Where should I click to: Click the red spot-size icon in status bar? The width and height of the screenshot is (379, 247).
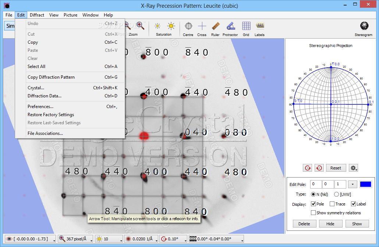[x=128, y=239]
